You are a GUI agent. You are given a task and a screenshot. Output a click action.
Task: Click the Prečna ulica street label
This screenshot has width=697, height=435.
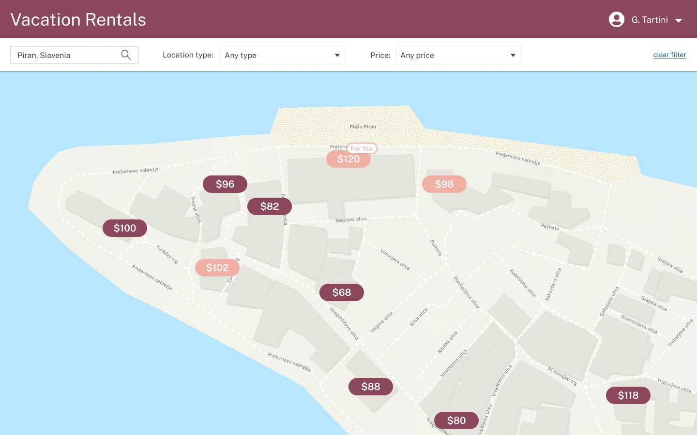click(x=196, y=209)
